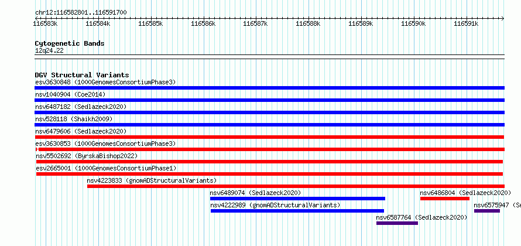Click the esv3630848 blue variant bar
This screenshot has height=246, width=521.
pyautogui.click(x=269, y=88)
